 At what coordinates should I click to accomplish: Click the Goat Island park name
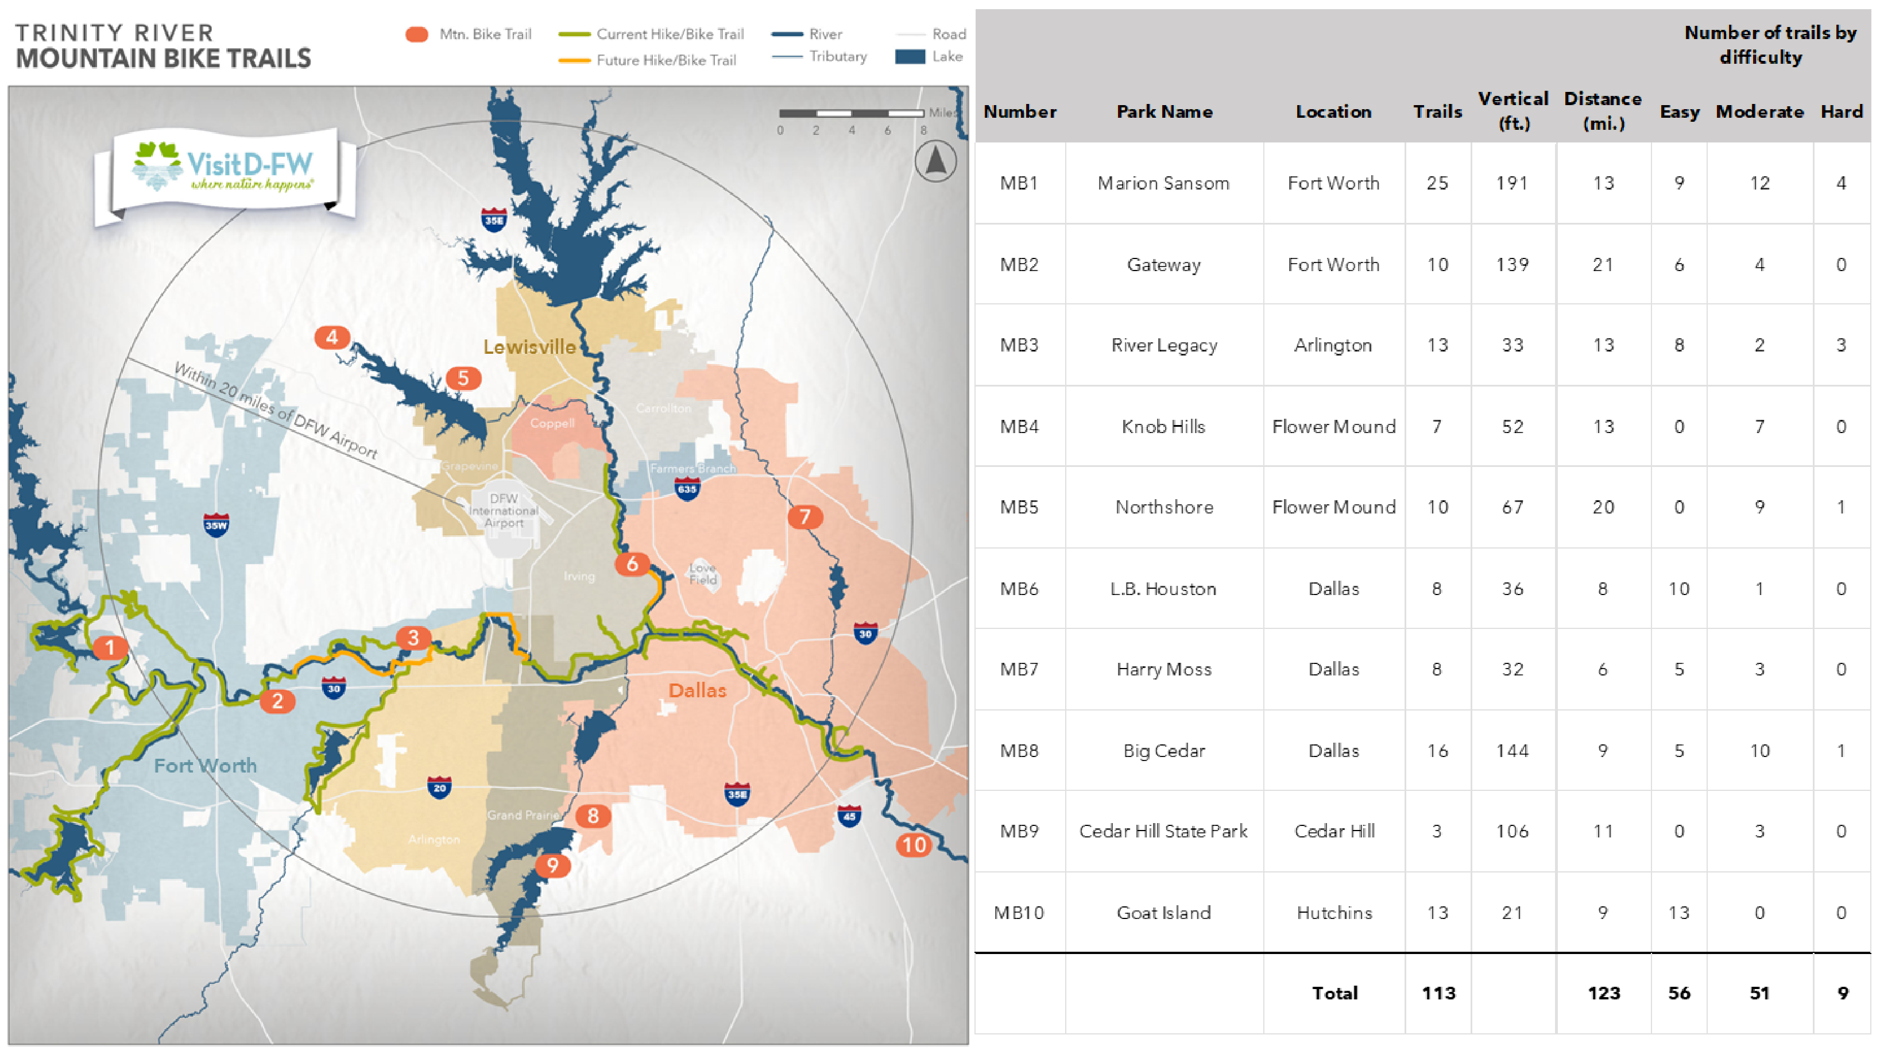tap(1164, 913)
